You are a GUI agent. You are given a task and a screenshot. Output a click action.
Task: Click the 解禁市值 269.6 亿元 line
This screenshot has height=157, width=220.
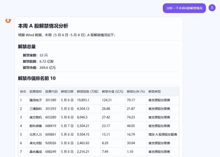39,68
